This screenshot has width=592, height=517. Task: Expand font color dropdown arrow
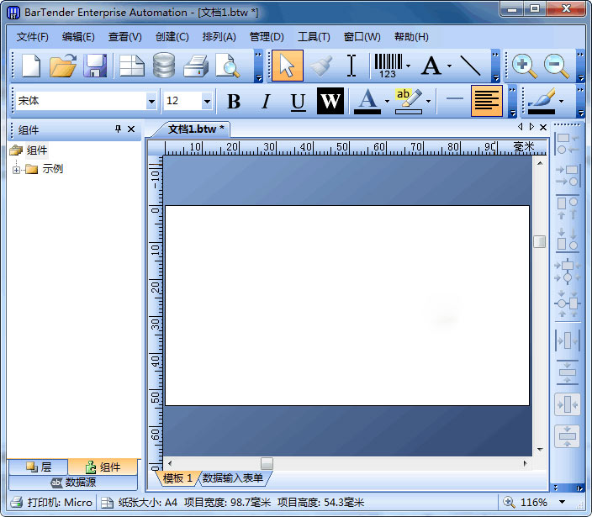(x=387, y=101)
